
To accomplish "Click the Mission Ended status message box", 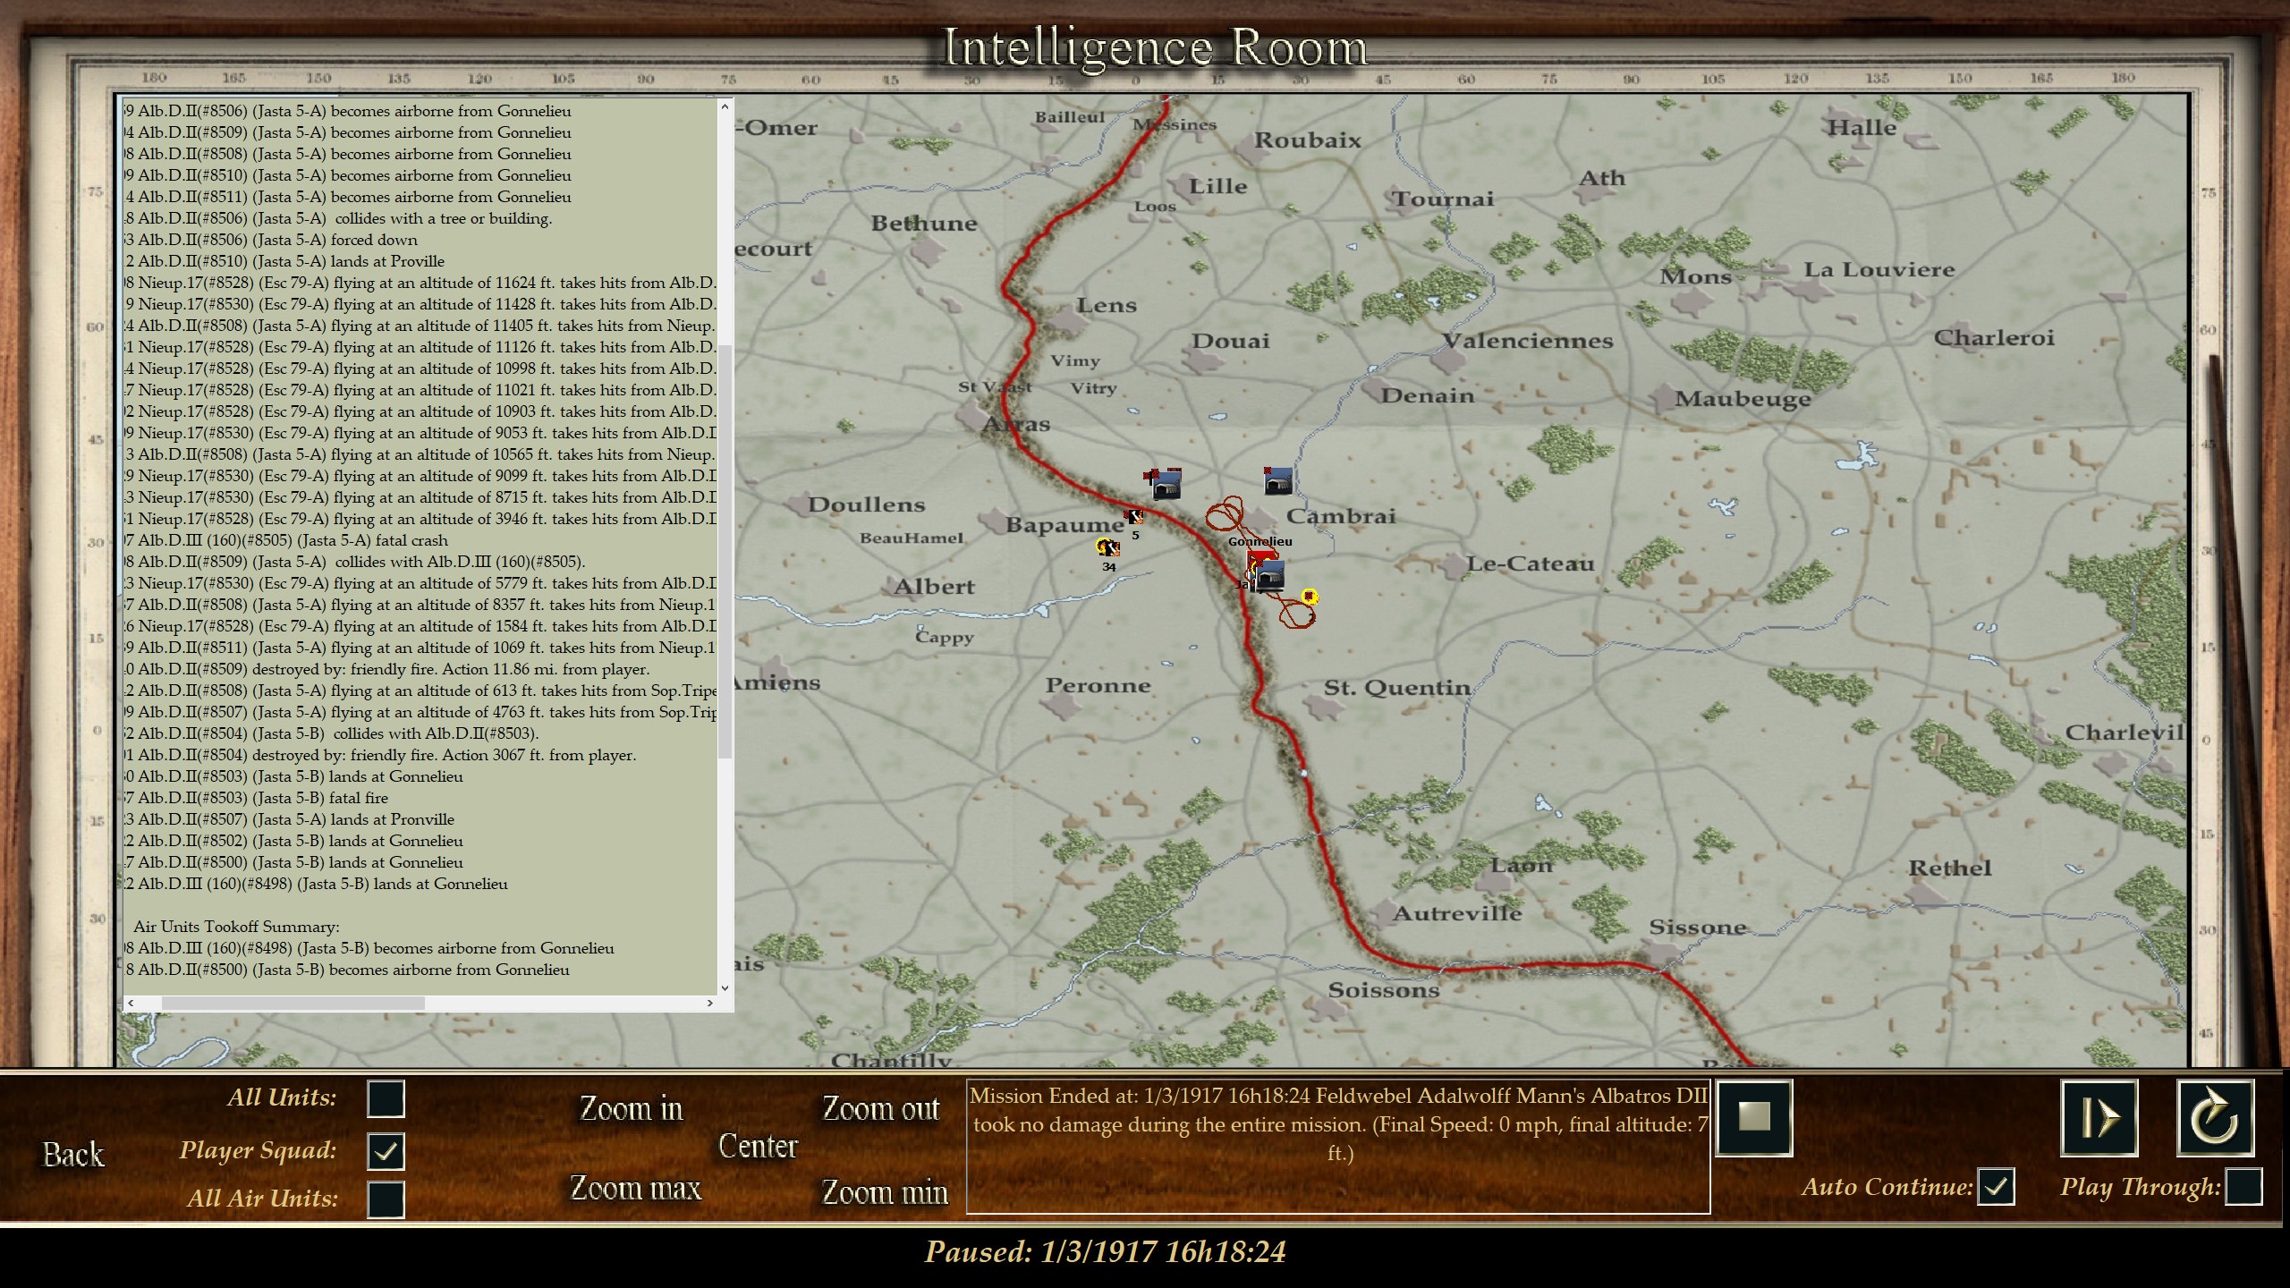I will tap(1338, 1148).
